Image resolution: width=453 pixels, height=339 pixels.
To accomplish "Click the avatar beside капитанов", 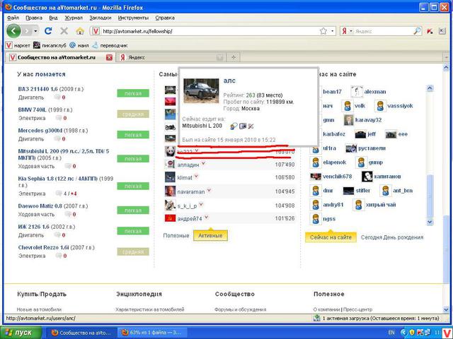I will coord(367,177).
